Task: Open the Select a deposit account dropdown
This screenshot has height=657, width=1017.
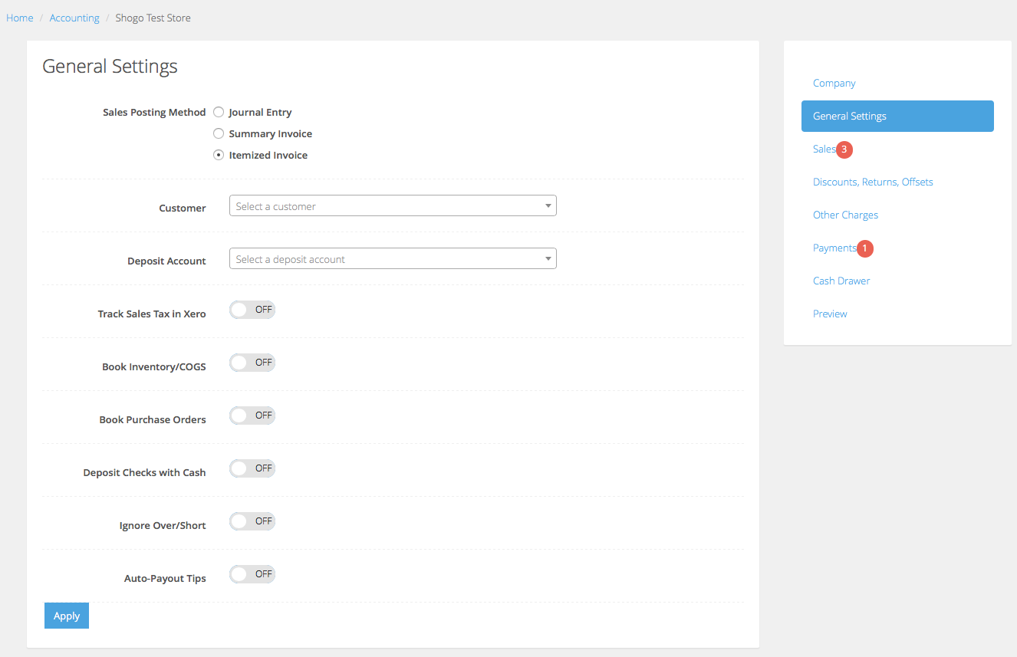Action: coord(393,258)
